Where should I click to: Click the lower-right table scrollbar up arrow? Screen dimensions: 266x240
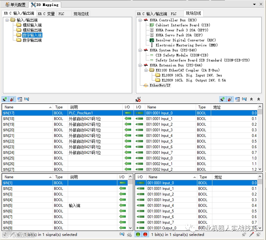point(260,177)
